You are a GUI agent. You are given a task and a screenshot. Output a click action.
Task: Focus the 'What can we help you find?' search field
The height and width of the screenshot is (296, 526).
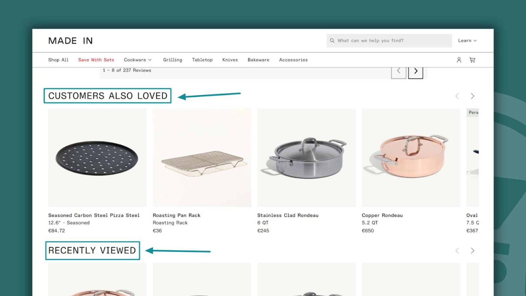389,40
